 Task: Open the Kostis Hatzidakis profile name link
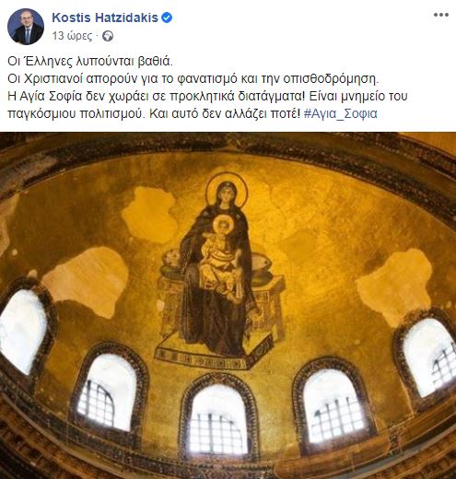(x=105, y=18)
